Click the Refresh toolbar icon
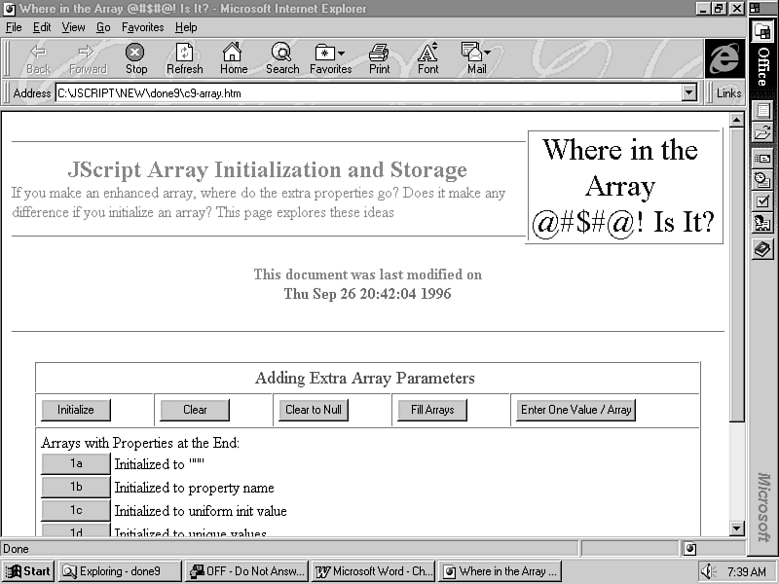The height and width of the screenshot is (584, 779). point(184,53)
